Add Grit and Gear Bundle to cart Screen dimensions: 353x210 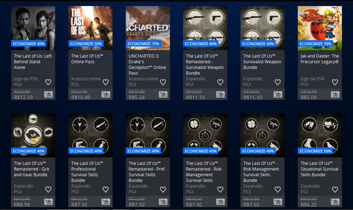pyautogui.click(x=48, y=202)
